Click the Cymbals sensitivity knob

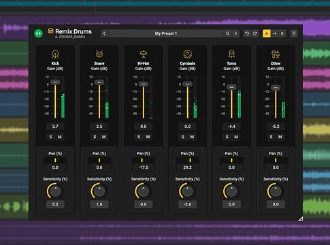(187, 191)
